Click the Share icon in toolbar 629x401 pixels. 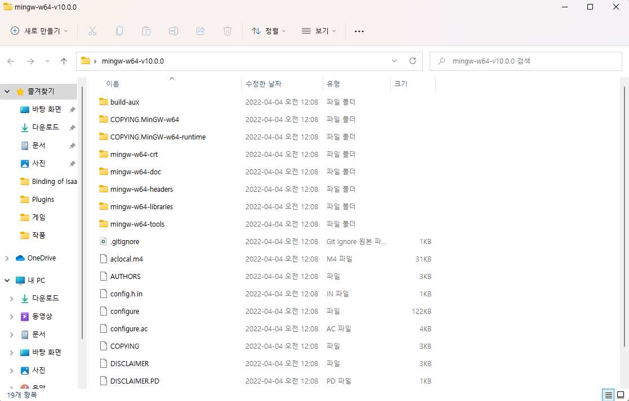click(200, 31)
